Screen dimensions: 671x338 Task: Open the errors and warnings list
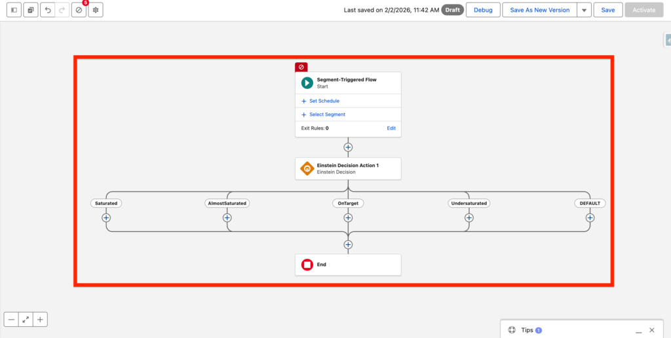79,10
